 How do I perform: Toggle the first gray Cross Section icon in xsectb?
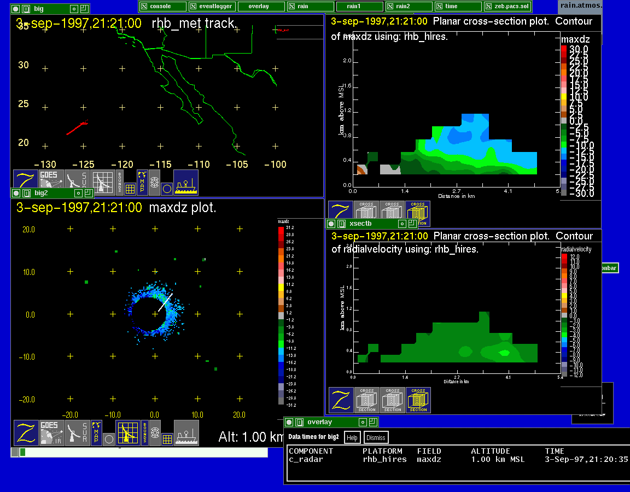(x=367, y=400)
